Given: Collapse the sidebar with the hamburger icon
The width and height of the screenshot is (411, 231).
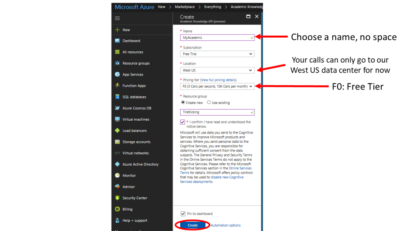Looking at the screenshot, I should point(118,18).
